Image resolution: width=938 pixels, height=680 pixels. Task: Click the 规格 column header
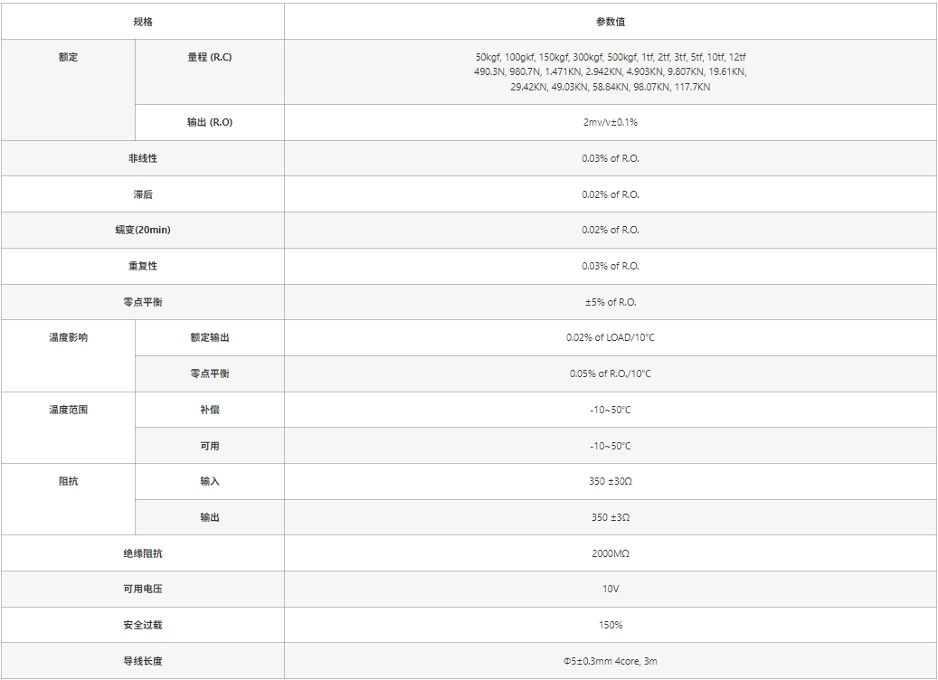143,22
